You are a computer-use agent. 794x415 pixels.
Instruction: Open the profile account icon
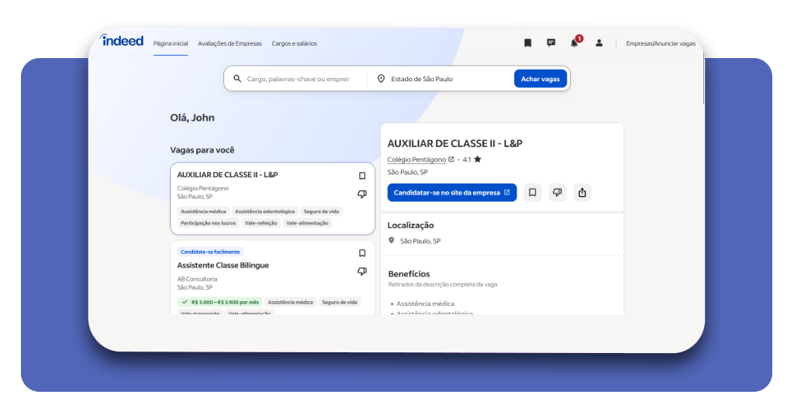[x=599, y=43]
